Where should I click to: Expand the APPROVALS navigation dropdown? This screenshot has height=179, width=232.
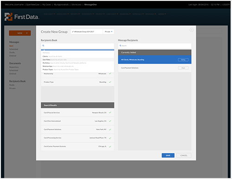click(138, 14)
